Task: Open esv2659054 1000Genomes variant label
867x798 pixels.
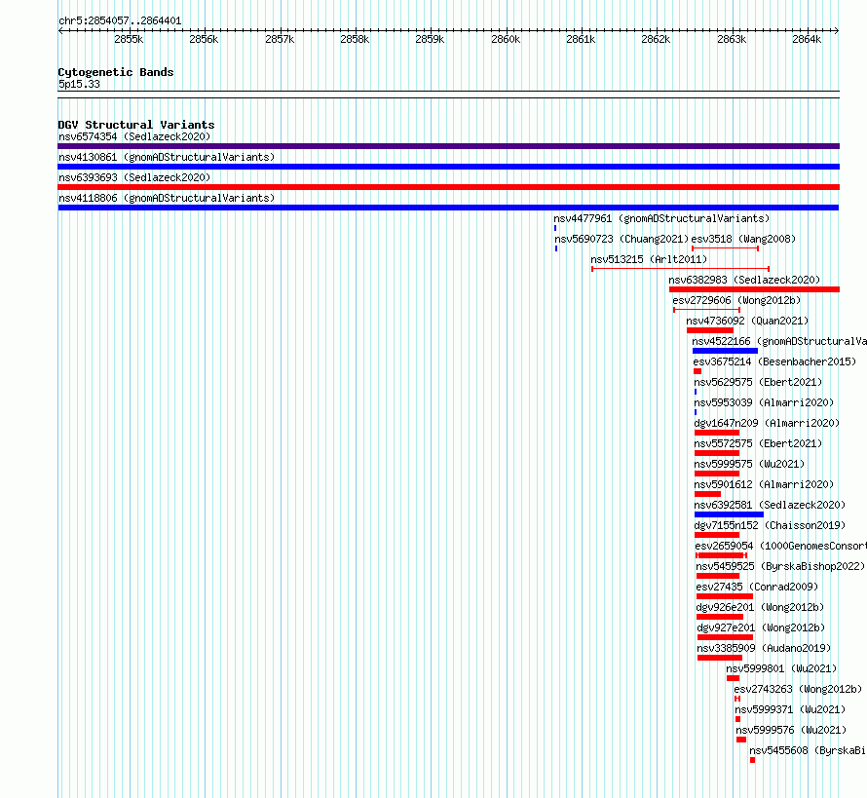Action: (780, 546)
